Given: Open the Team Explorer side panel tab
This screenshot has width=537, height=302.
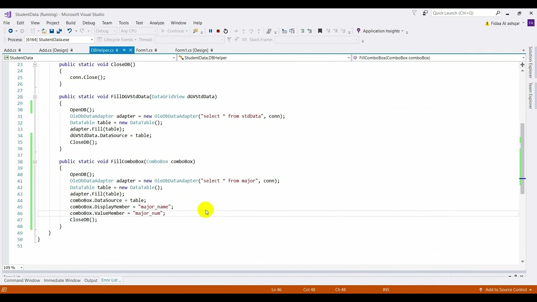Looking at the screenshot, I should 531,96.
